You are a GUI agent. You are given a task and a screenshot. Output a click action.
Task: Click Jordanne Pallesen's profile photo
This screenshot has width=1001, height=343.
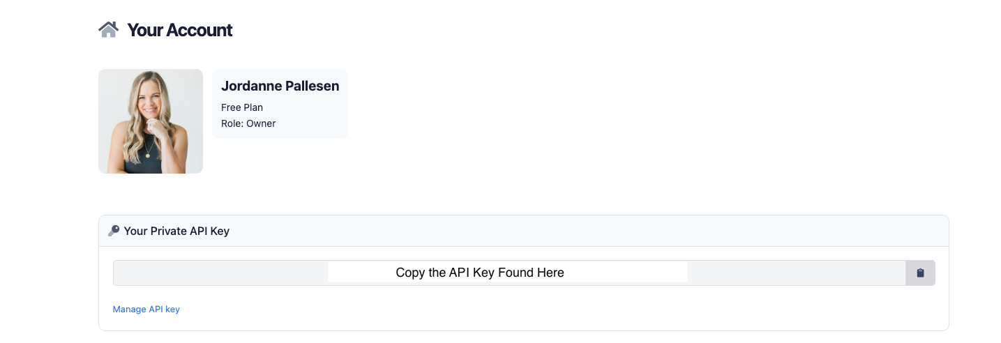[151, 121]
